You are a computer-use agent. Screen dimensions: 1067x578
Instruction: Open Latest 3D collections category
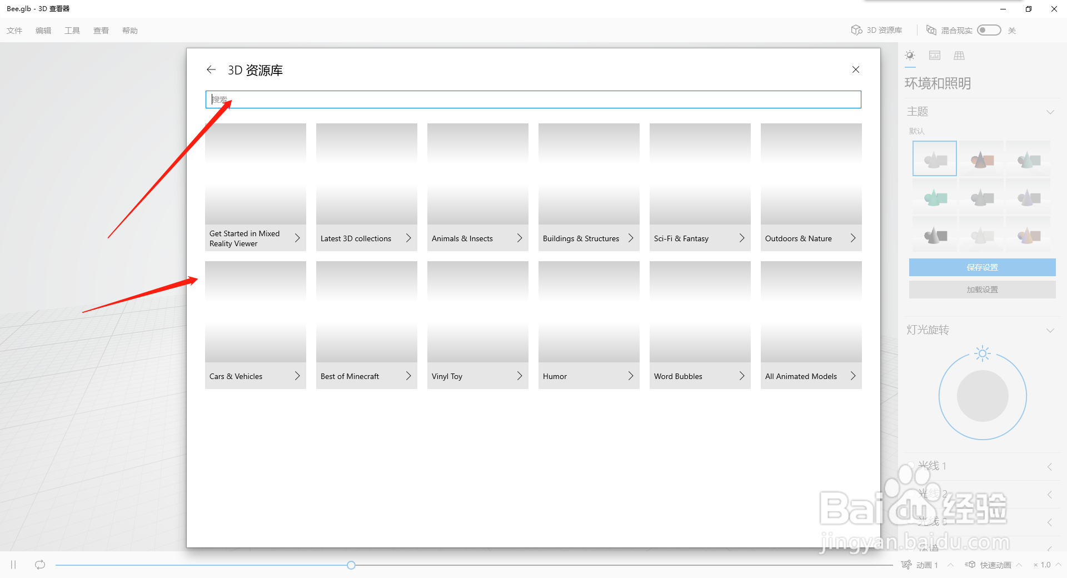tap(367, 187)
